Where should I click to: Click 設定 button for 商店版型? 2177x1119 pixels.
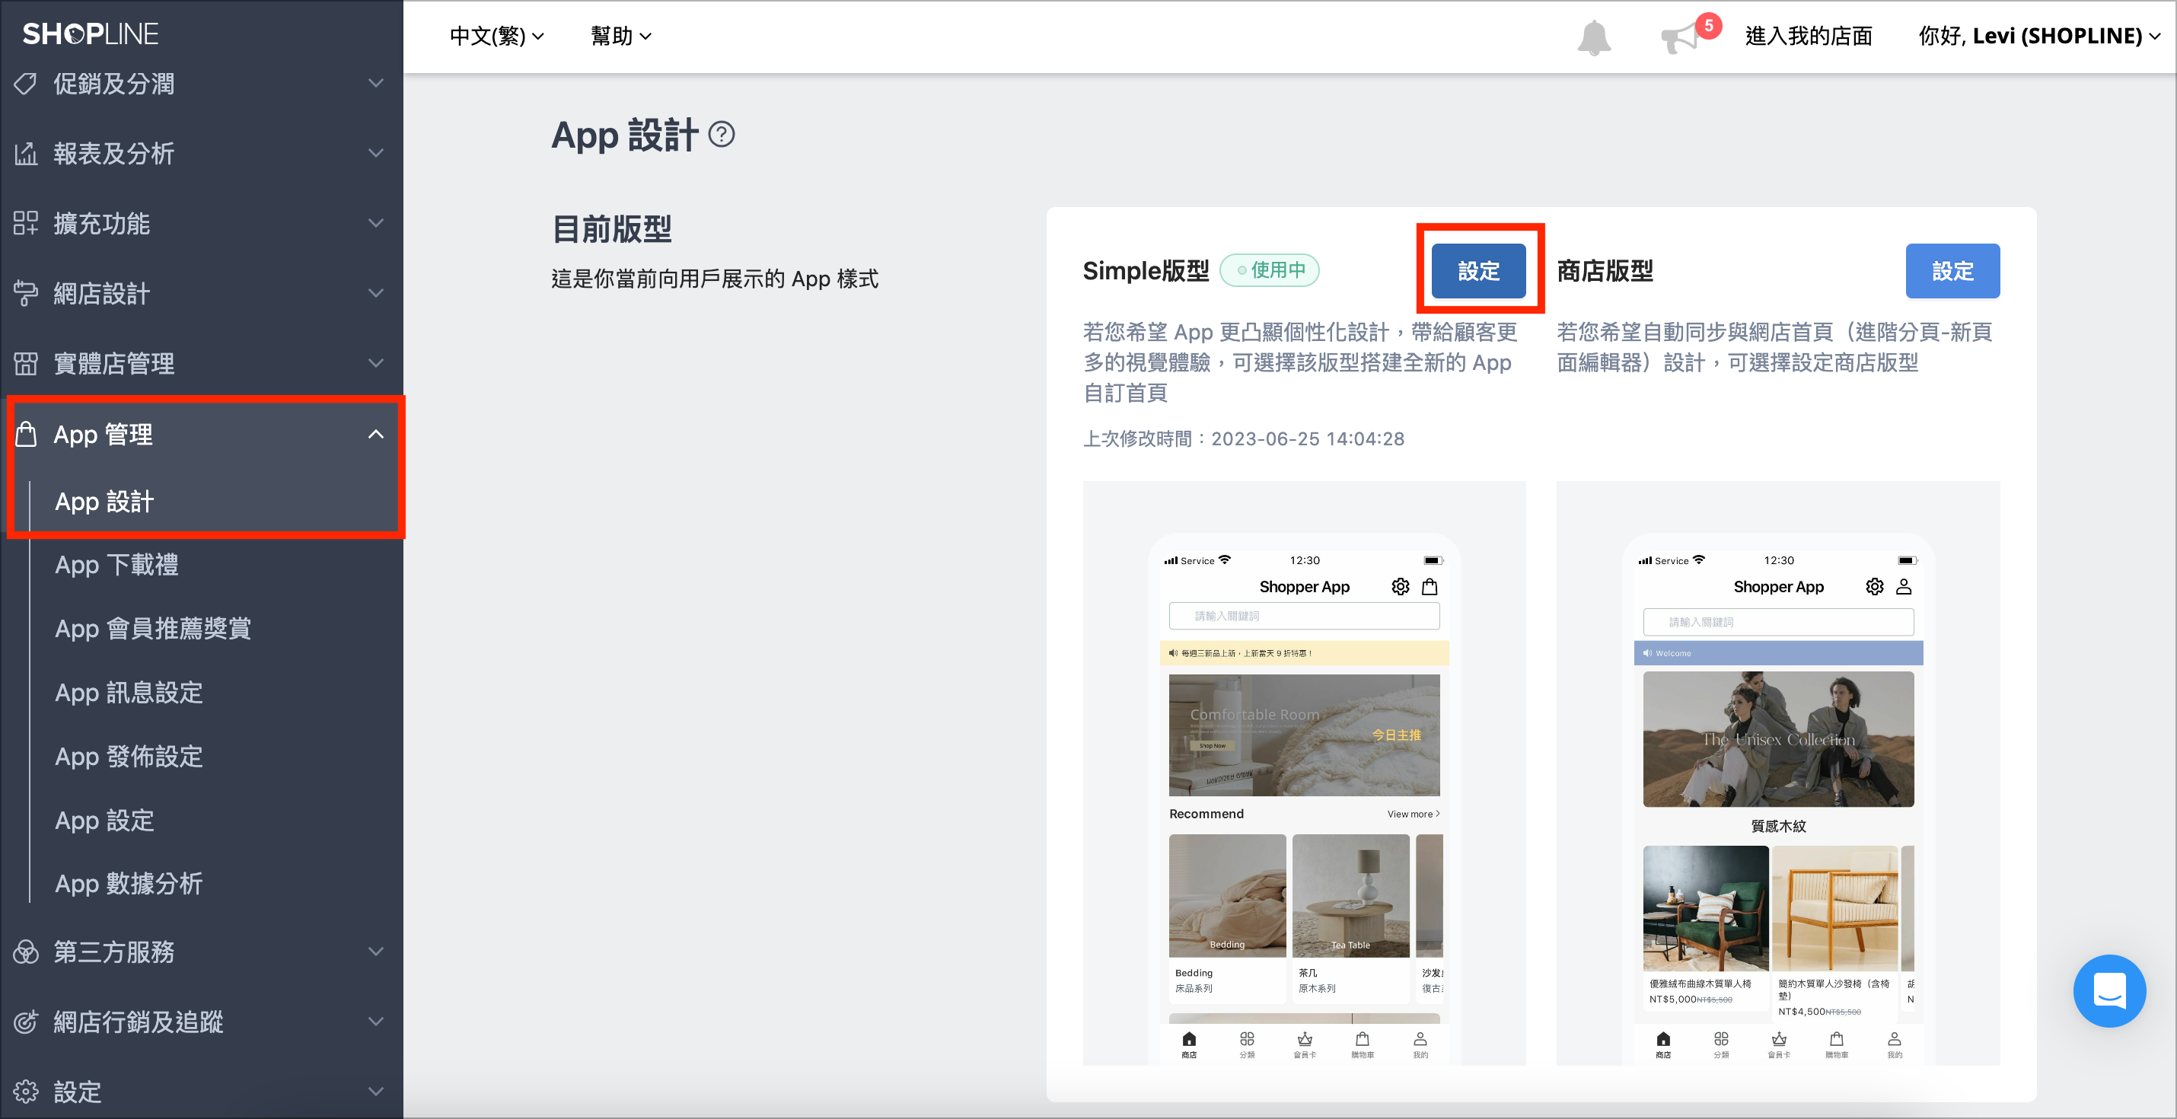click(x=1952, y=270)
